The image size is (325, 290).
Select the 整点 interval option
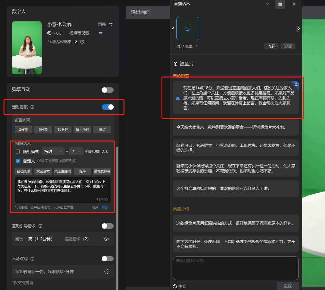click(x=102, y=130)
